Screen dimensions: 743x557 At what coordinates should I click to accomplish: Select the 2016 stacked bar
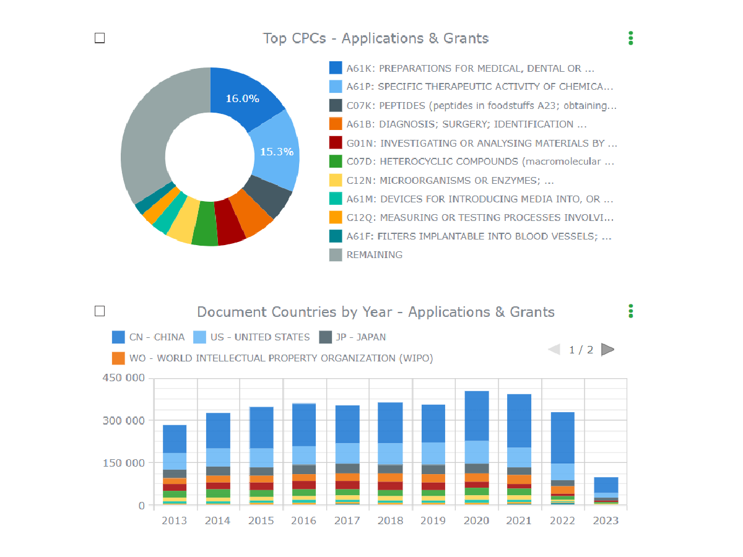click(304, 454)
